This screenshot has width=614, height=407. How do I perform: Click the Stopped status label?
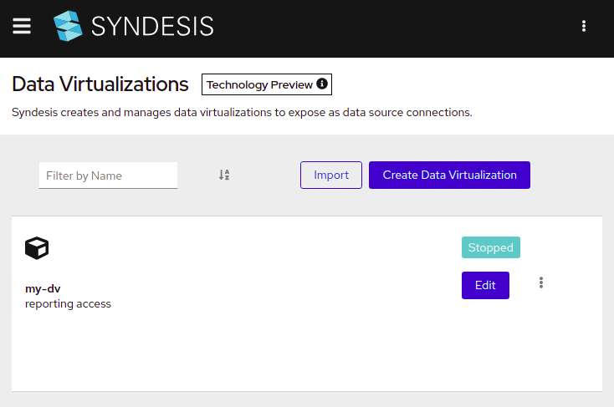pyautogui.click(x=491, y=247)
